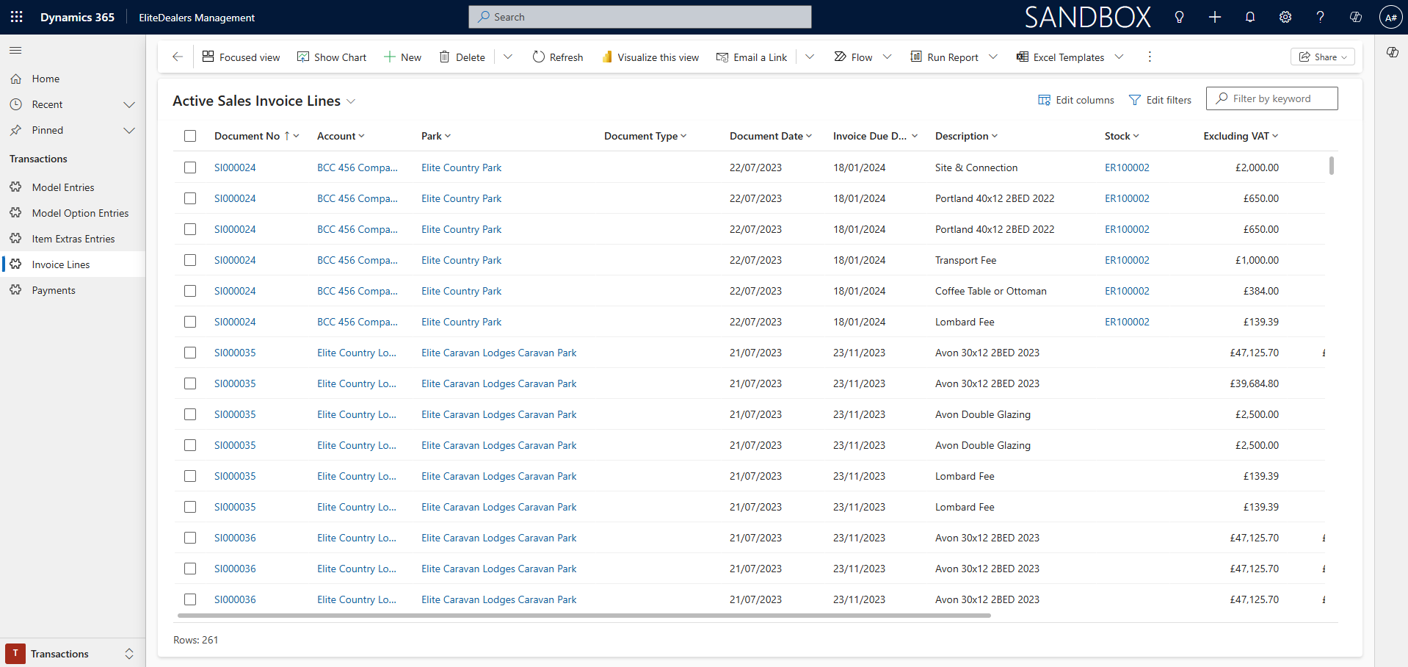Select the first SI000036 row checkbox
This screenshot has width=1408, height=667.
click(190, 538)
